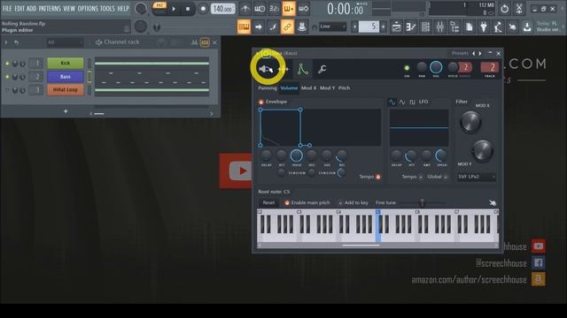
Task: Show the channel rack view icon
Action: (425, 26)
